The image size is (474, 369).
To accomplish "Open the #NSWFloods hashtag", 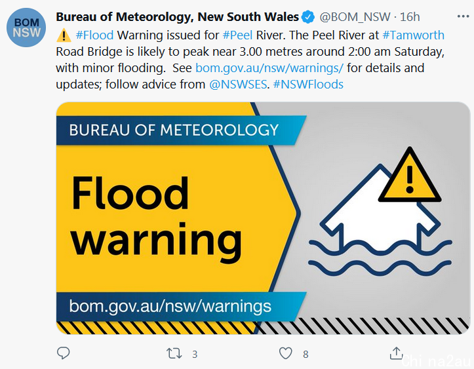I will click(308, 85).
